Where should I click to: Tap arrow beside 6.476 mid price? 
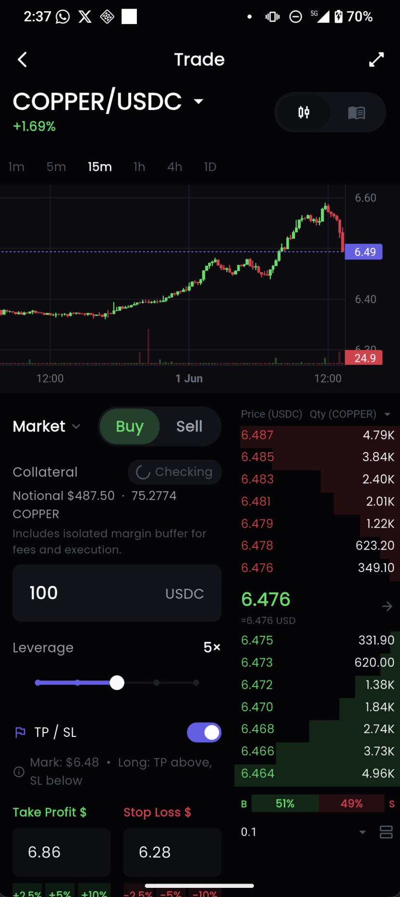point(387,606)
